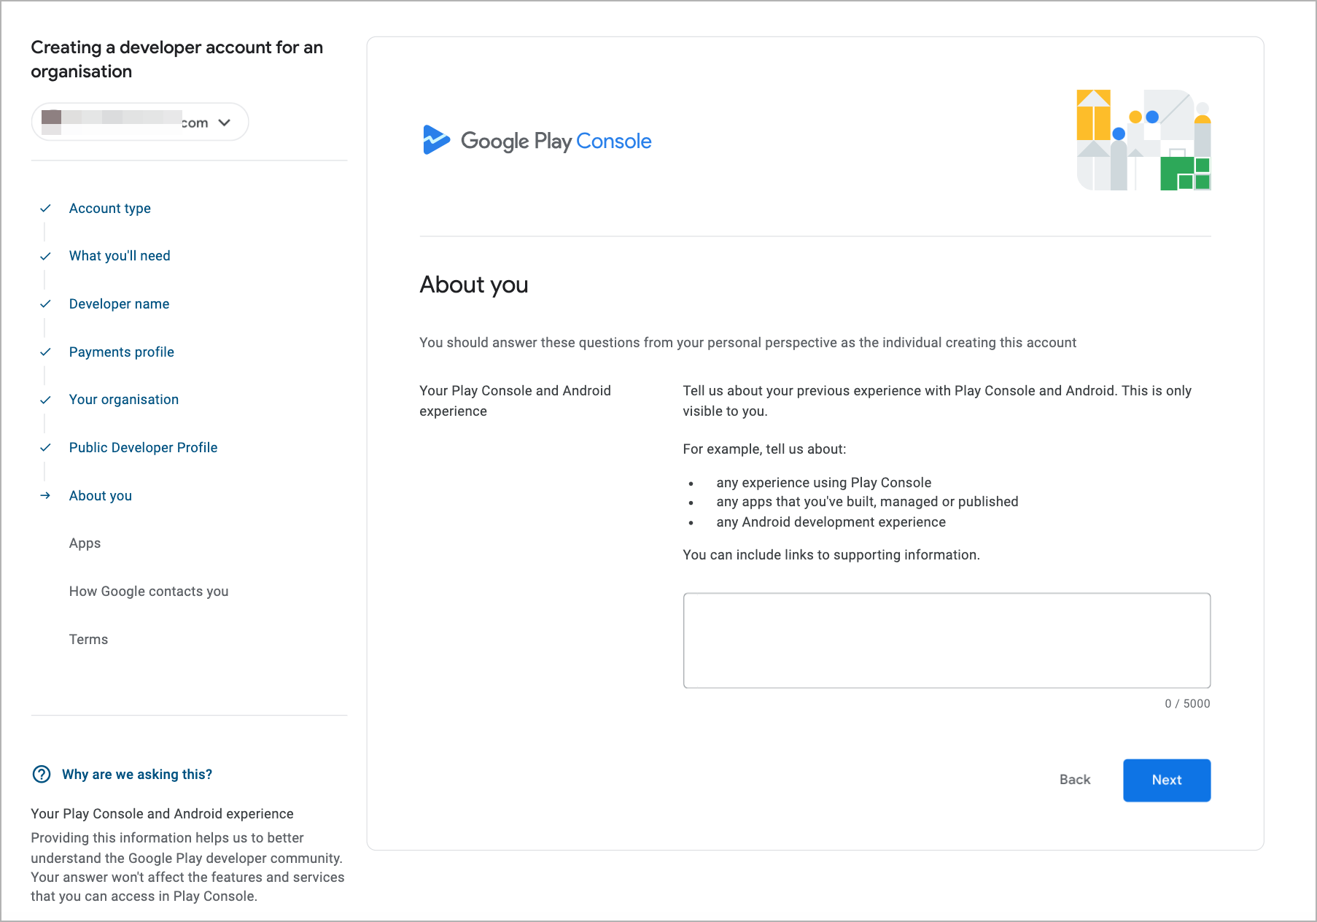1317x922 pixels.
Task: Go to the Account type step
Action: click(x=110, y=209)
